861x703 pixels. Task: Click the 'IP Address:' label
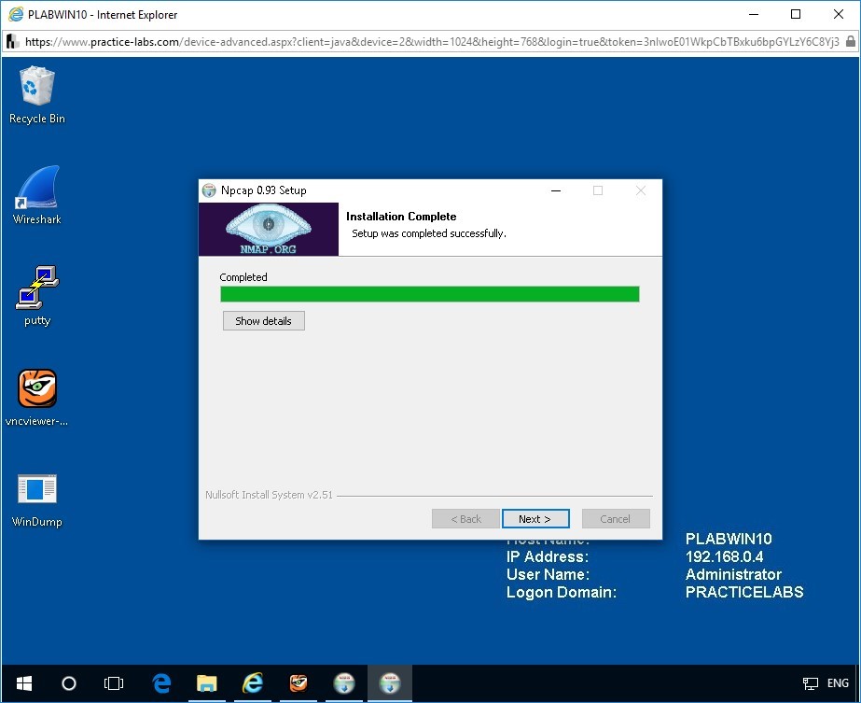[547, 556]
